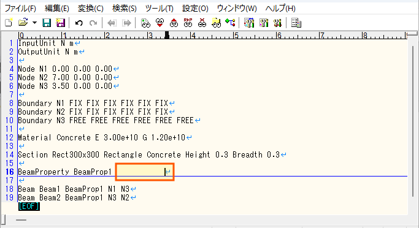
Task: Click the line 'Beam Beam1 BeamProp1 N1 N3'
Action: 74,189
